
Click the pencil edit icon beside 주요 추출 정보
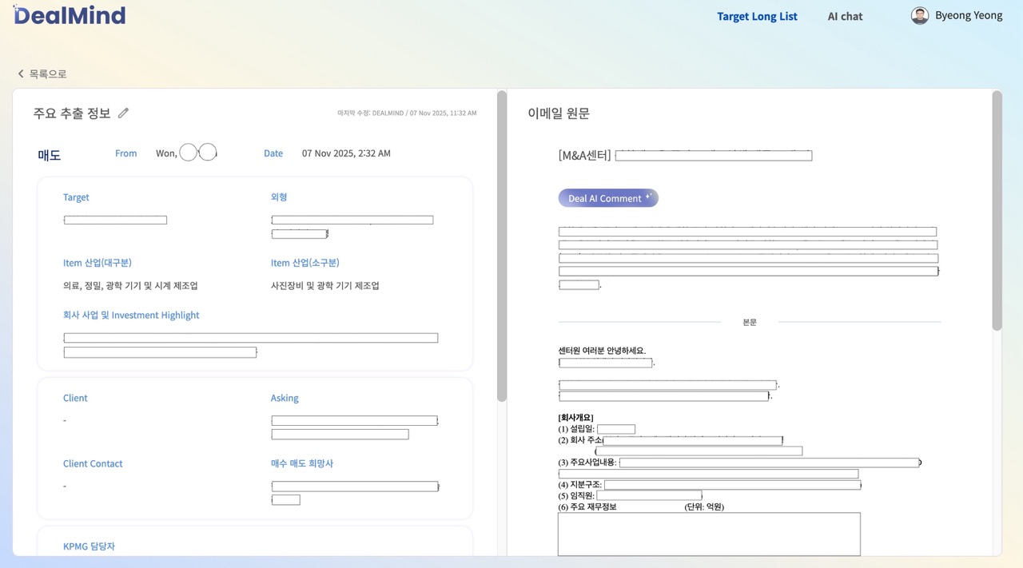[x=123, y=113]
